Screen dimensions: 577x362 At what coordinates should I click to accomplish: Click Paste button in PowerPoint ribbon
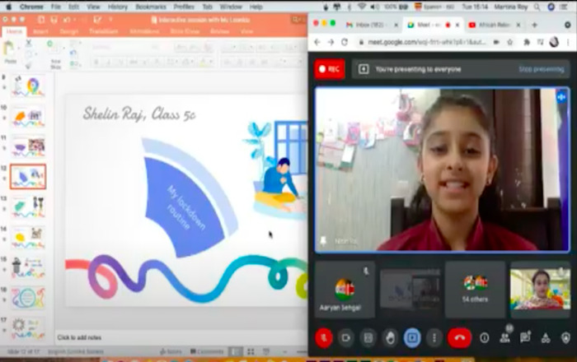coord(10,53)
